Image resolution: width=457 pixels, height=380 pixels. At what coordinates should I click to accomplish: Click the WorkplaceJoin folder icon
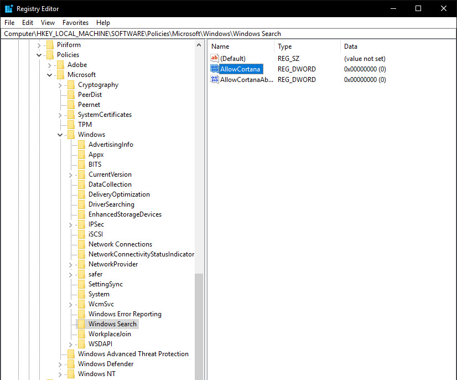[82, 334]
